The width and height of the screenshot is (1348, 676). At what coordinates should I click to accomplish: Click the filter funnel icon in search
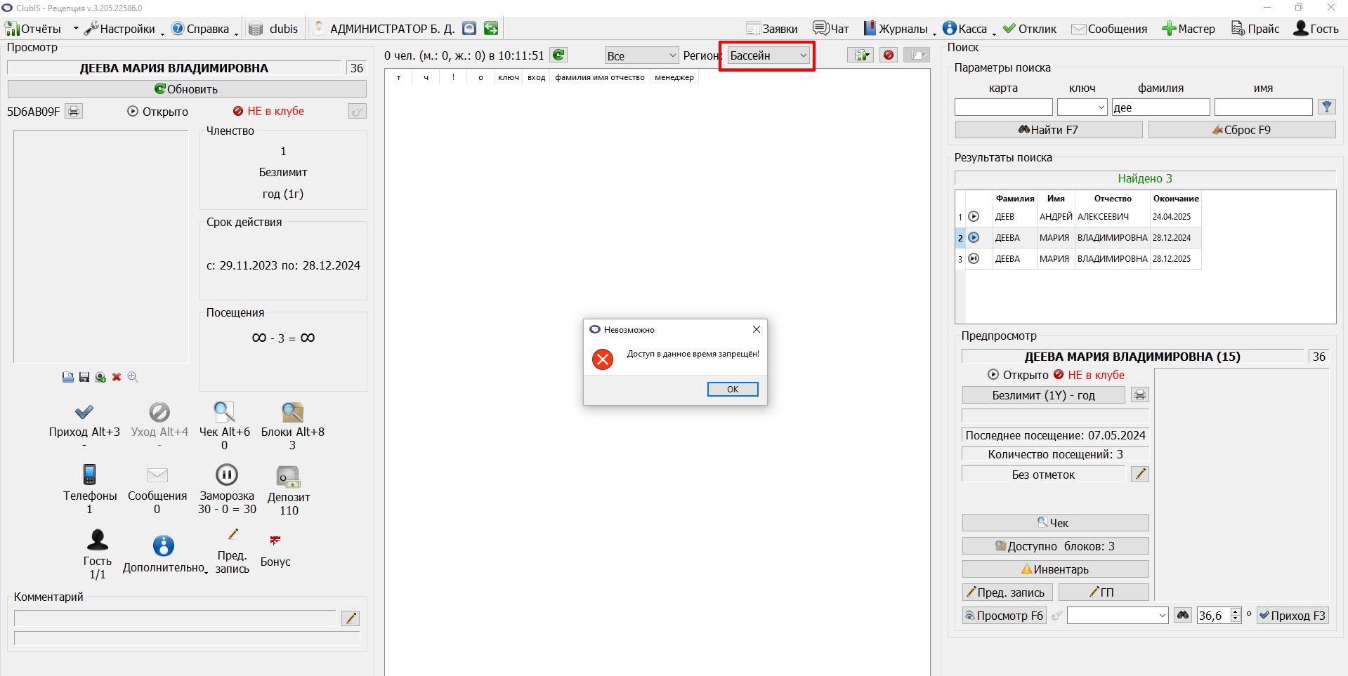[1327, 107]
